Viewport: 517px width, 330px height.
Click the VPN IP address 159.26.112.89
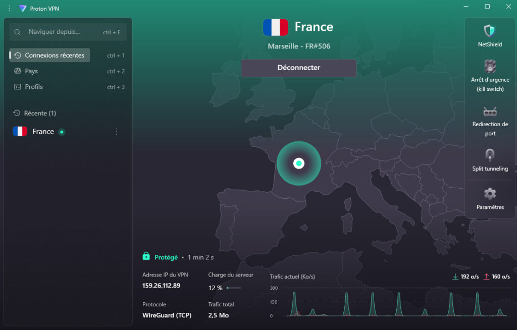[162, 286]
